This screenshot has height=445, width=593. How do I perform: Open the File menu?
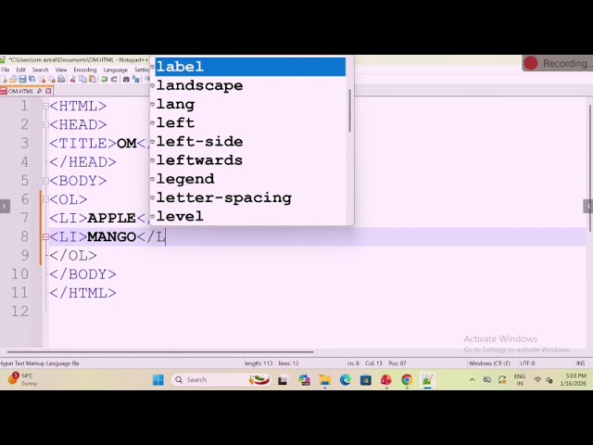tap(6, 70)
